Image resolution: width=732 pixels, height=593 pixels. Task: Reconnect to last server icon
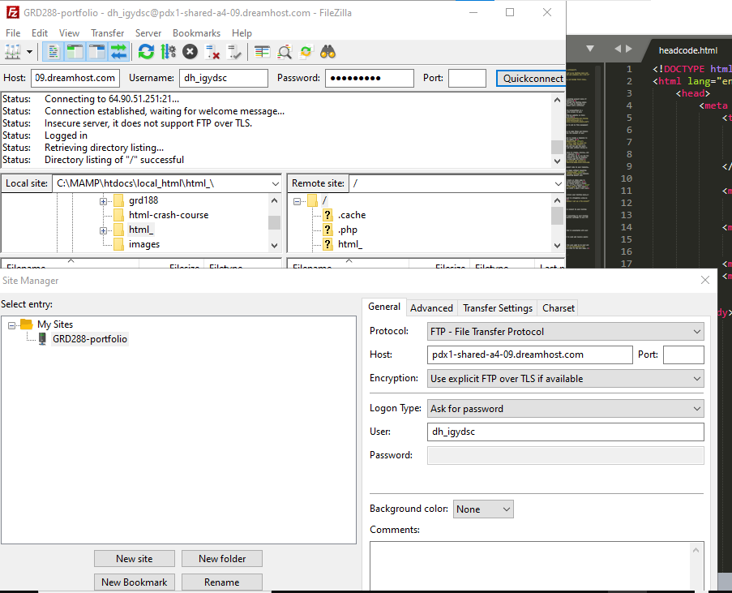[234, 52]
